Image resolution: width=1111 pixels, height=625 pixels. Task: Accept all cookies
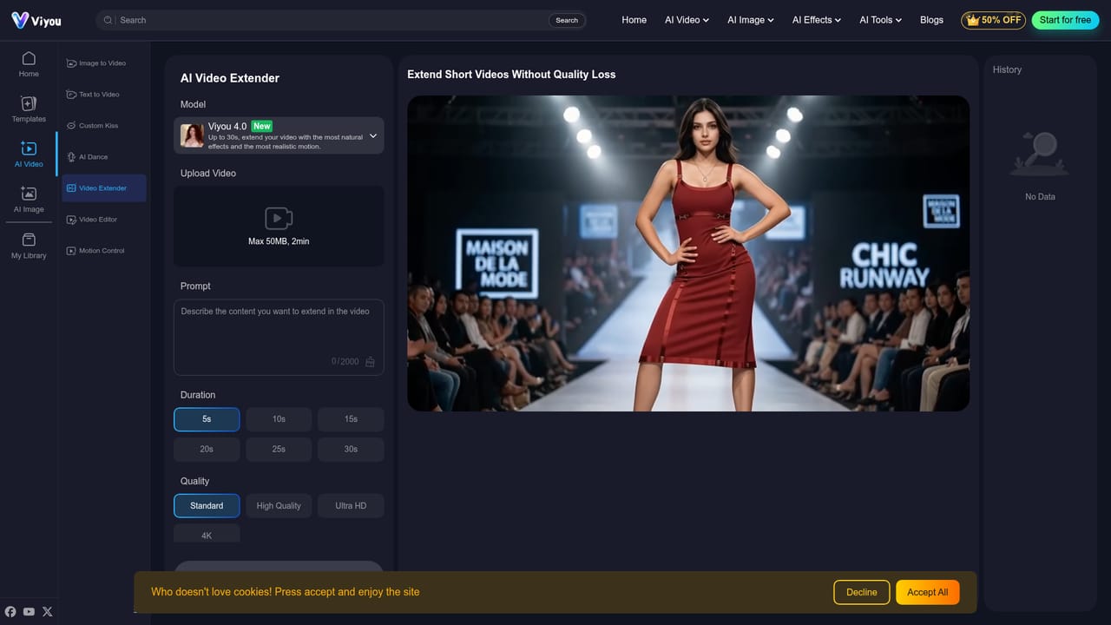pos(927,592)
